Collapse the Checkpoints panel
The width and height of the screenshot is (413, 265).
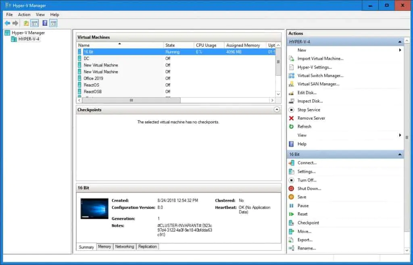(277, 109)
